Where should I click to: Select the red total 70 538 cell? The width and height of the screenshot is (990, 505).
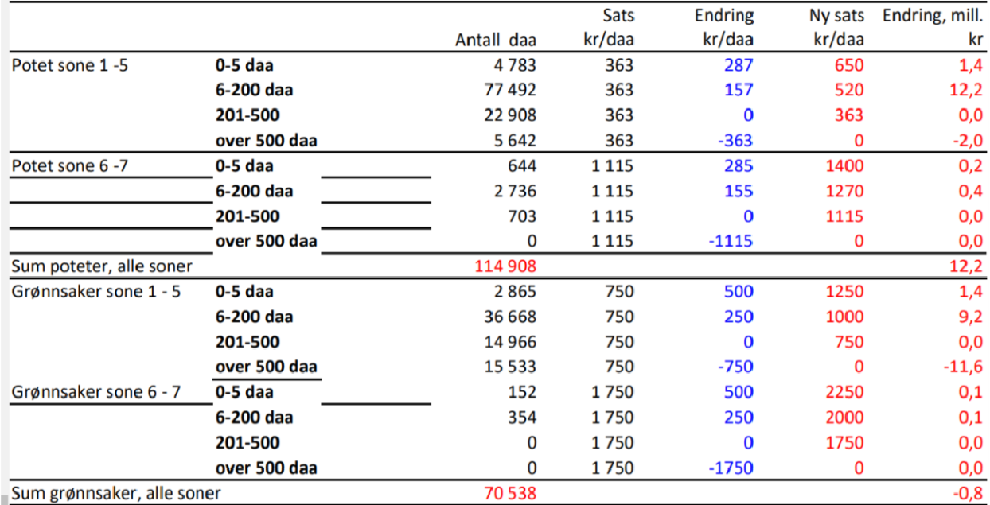(510, 493)
